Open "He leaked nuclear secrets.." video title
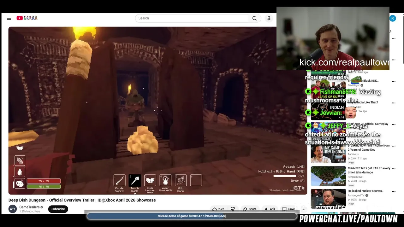 pyautogui.click(x=365, y=191)
